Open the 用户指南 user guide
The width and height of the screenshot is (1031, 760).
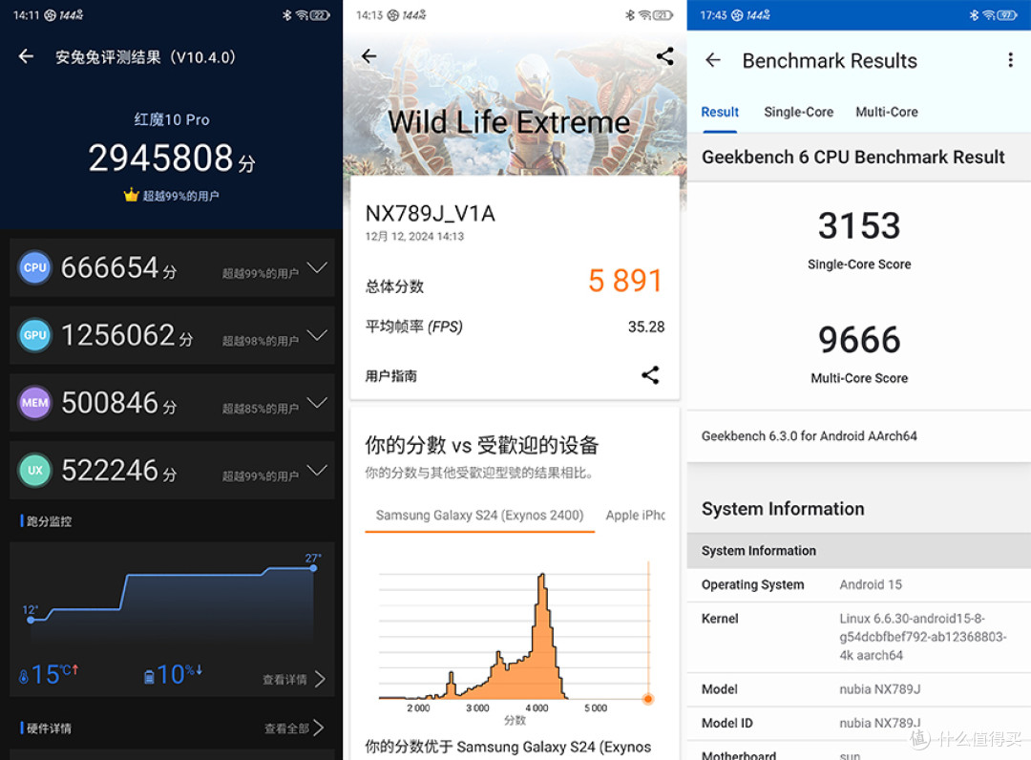[x=391, y=376]
